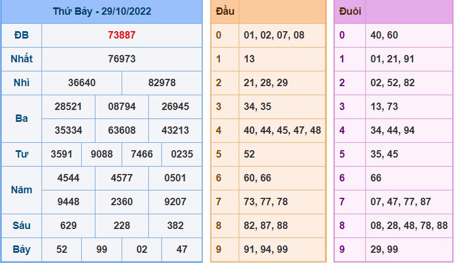Click the first prize number 76973

(x=122, y=59)
